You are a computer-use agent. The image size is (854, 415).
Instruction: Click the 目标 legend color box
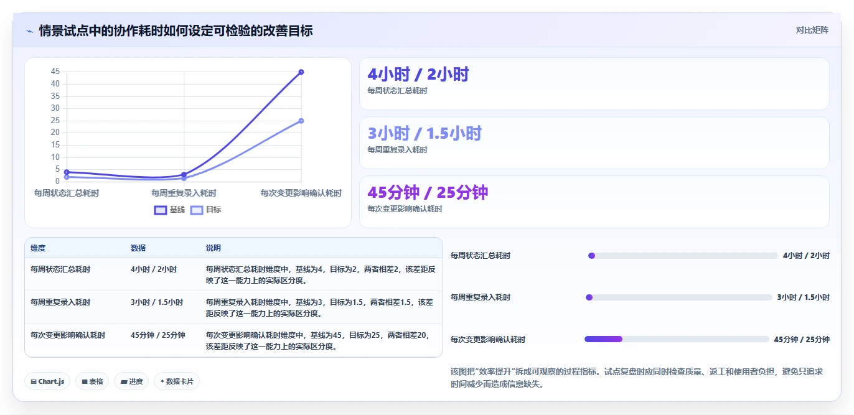(197, 210)
